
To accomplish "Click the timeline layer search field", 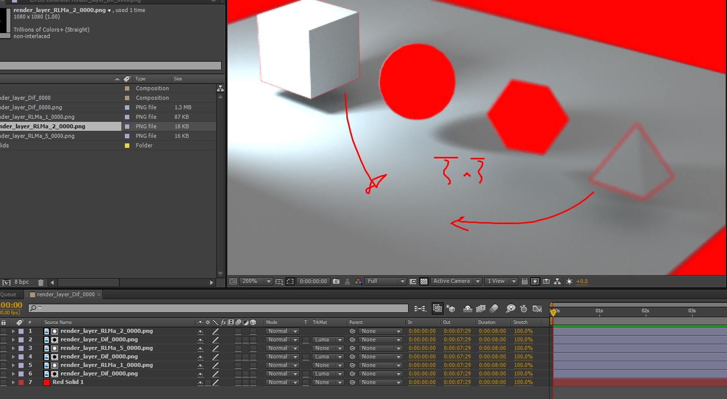I will tap(218, 308).
